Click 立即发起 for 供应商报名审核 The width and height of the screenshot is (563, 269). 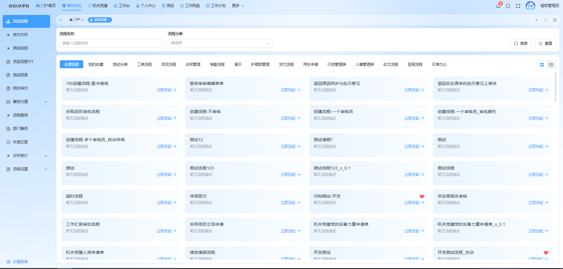pos(538,203)
